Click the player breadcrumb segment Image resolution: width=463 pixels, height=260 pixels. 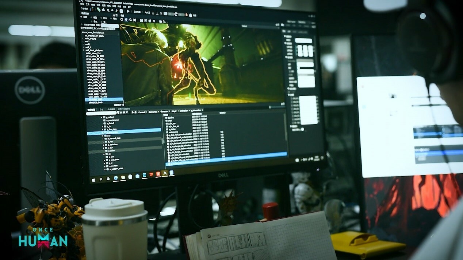174,111
